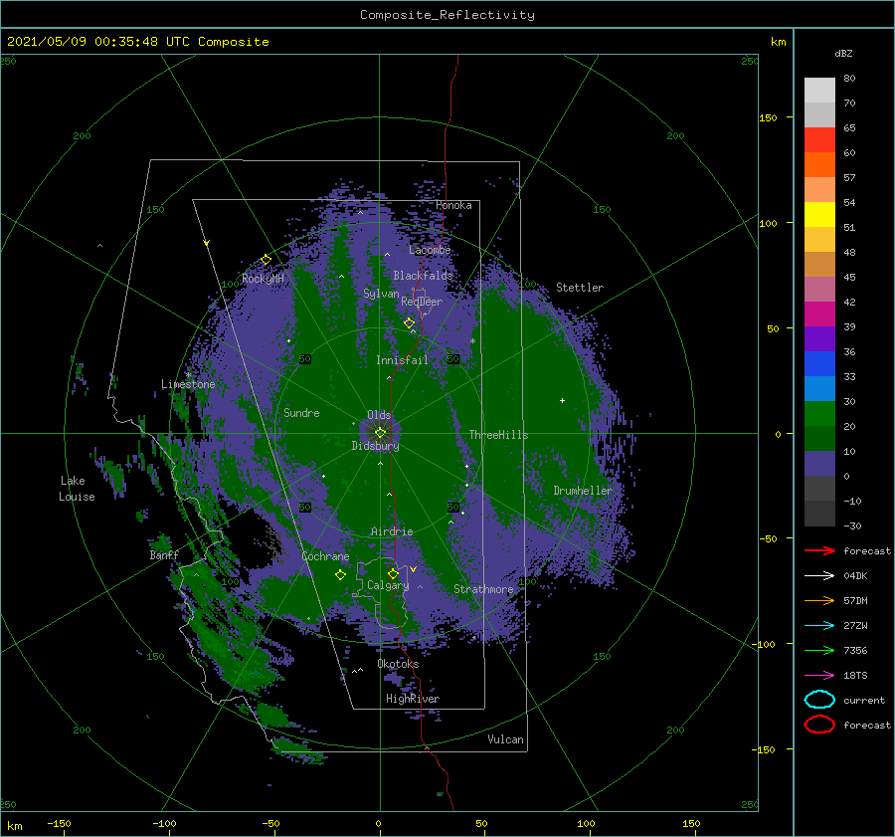Viewport: 895px width, 837px height.
Task: Click the Banff label
Action: (164, 554)
